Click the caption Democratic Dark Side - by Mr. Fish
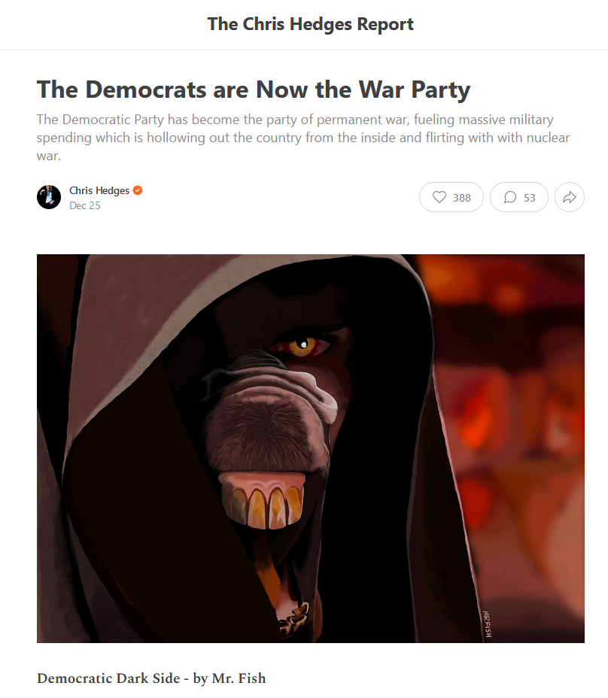Screen dimensions: 608x698 tap(151, 678)
